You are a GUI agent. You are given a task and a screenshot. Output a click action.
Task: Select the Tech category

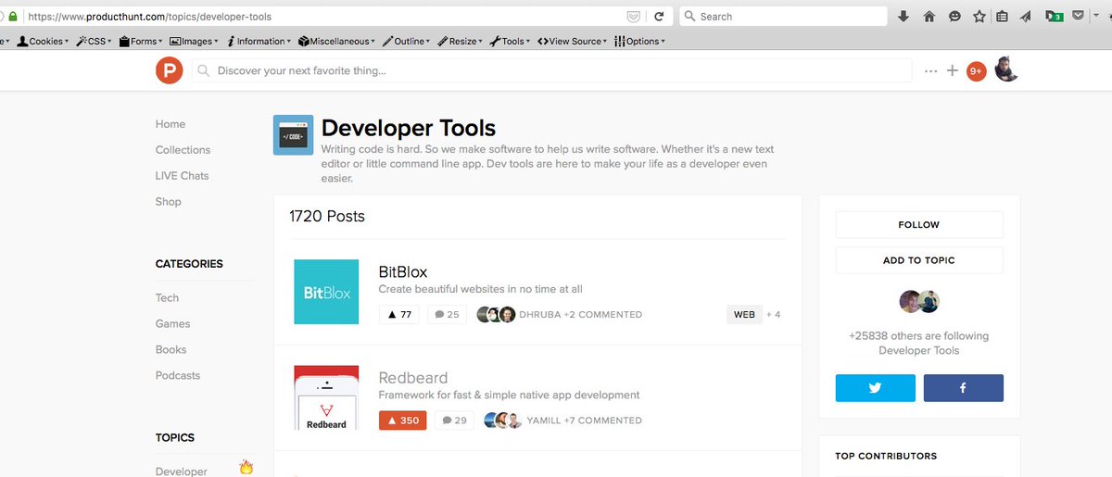168,298
